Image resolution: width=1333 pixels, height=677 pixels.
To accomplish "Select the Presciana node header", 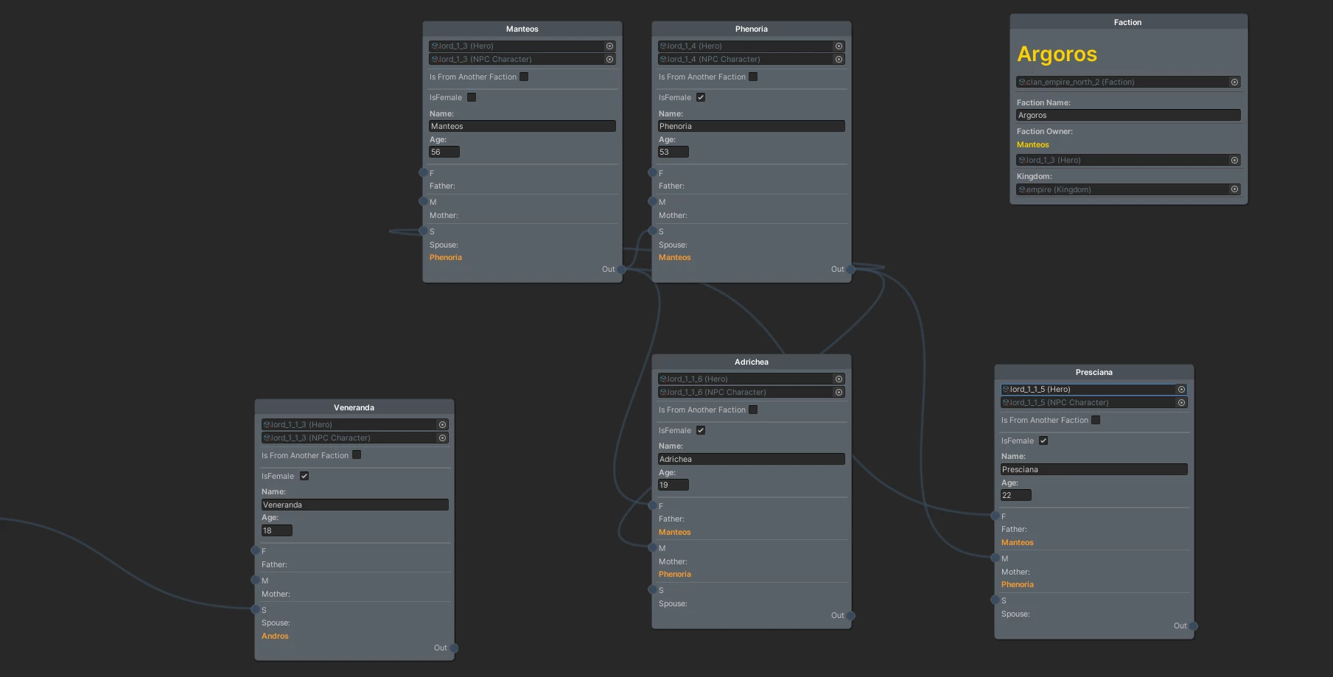I will coord(1094,372).
